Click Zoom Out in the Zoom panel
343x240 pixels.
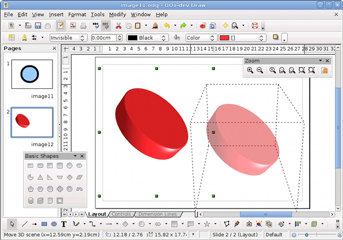click(260, 71)
